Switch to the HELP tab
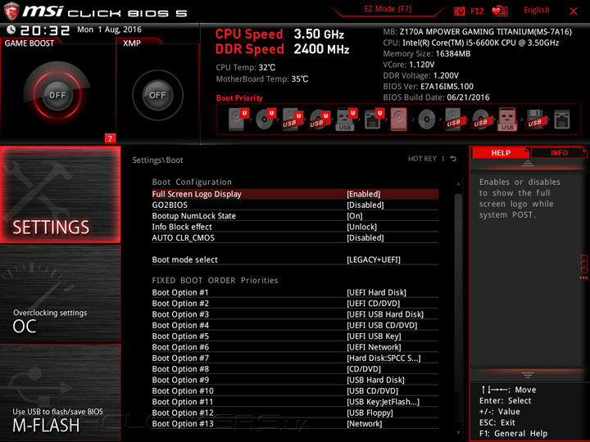Image resolution: width=590 pixels, height=442 pixels. pos(501,152)
